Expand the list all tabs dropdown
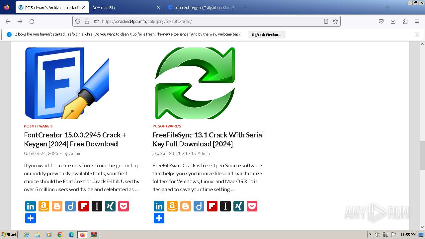This screenshot has width=425, height=239. pos(387,7)
